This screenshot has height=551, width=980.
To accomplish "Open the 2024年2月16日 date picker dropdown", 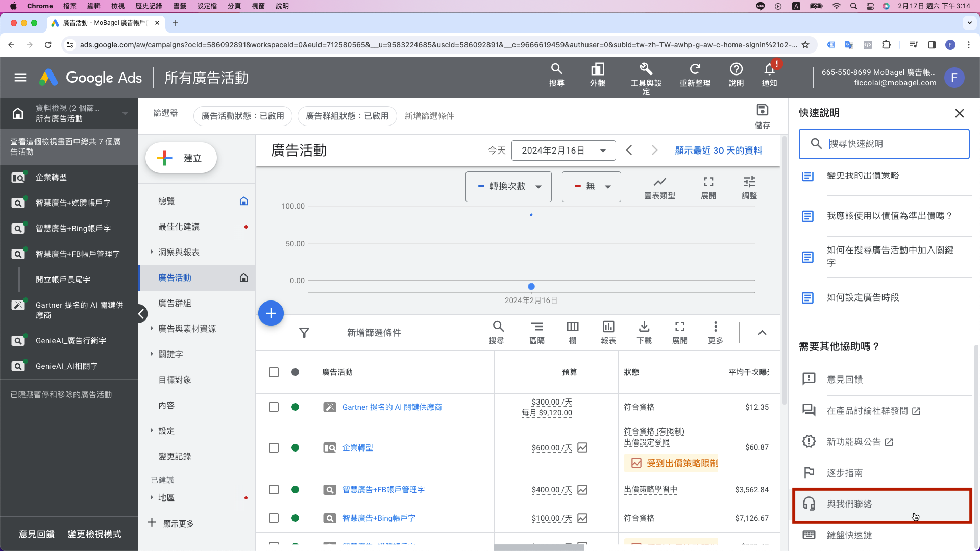I will 563,151.
